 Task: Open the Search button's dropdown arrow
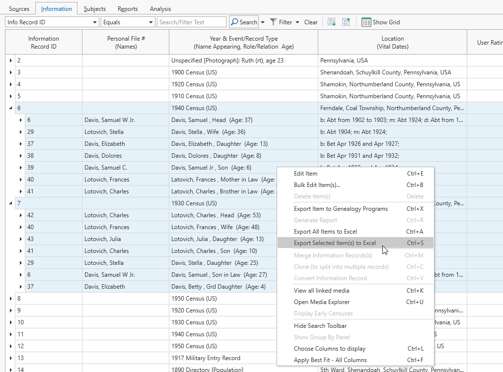(263, 22)
